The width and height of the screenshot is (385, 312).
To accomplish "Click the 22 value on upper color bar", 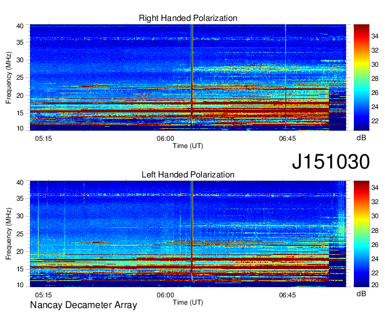I will click(x=375, y=121).
